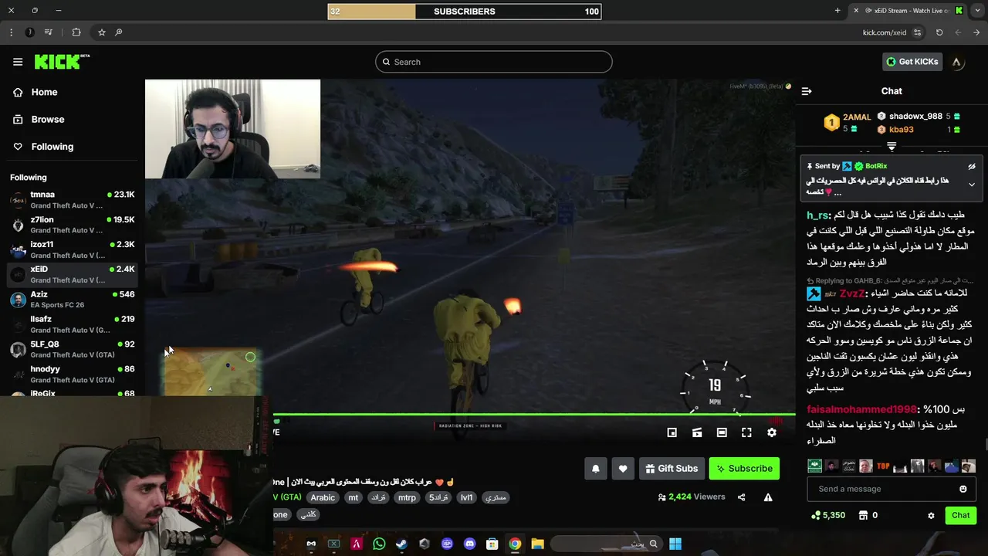Reload page with browser refresh icon
Image resolution: width=988 pixels, height=556 pixels.
click(x=939, y=32)
